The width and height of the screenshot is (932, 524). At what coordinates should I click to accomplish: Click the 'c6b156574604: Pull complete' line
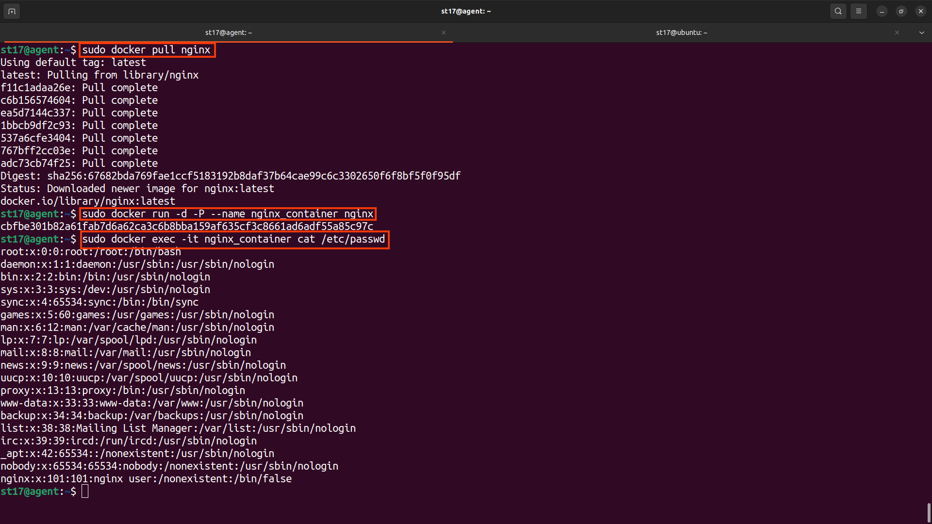(79, 100)
